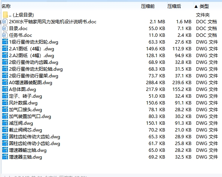
Task: Click the 2级行星传动行星架.dwg file icon
Action: pyautogui.click(x=5, y=76)
